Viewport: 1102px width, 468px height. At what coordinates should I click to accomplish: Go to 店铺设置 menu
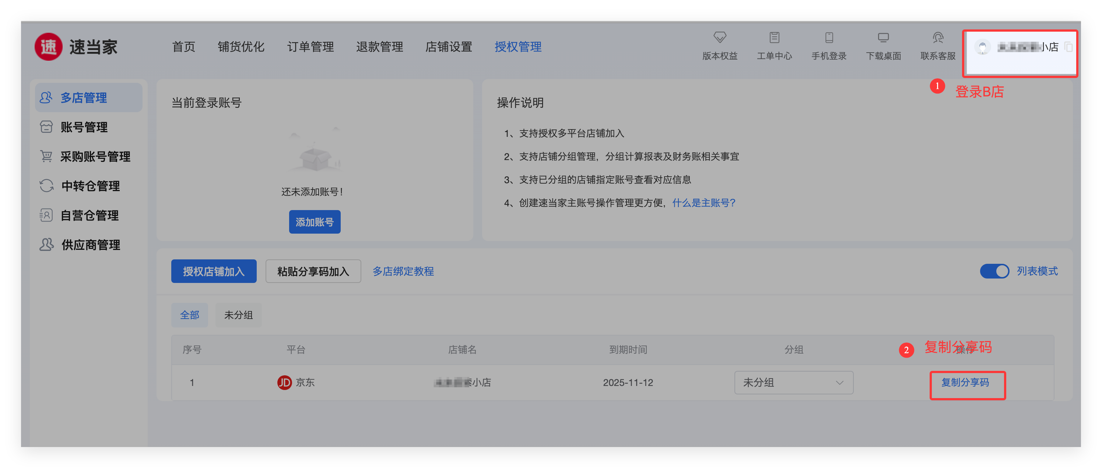click(x=448, y=47)
